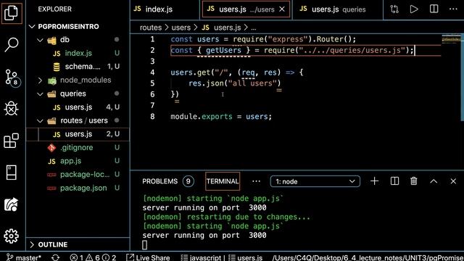This screenshot has width=464, height=261.
Task: Expand the node_modules folder
Action: (x=78, y=80)
